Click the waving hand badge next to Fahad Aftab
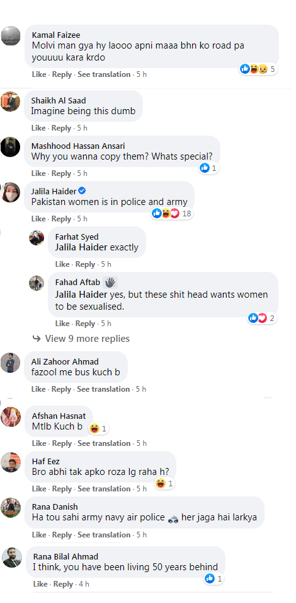Screen dimensions: 296x603 click(x=111, y=283)
